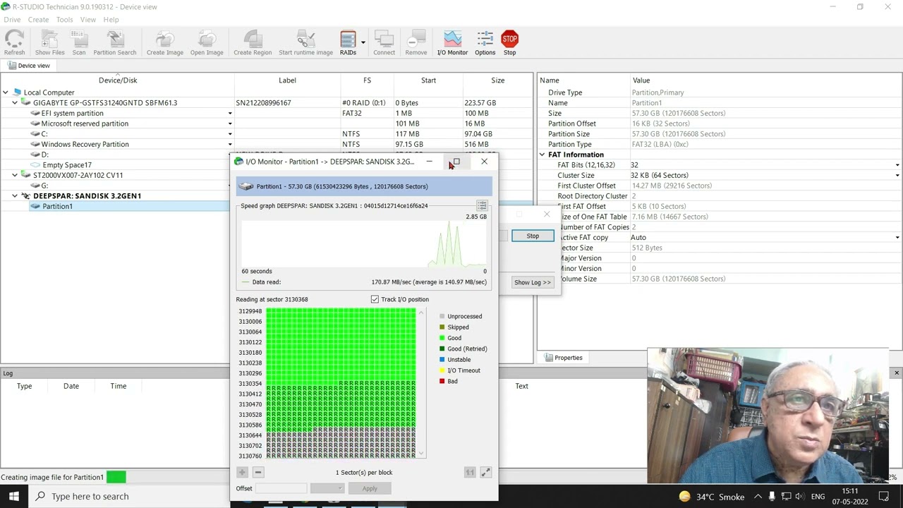
Task: Collapse the FAT Information section
Action: [542, 155]
